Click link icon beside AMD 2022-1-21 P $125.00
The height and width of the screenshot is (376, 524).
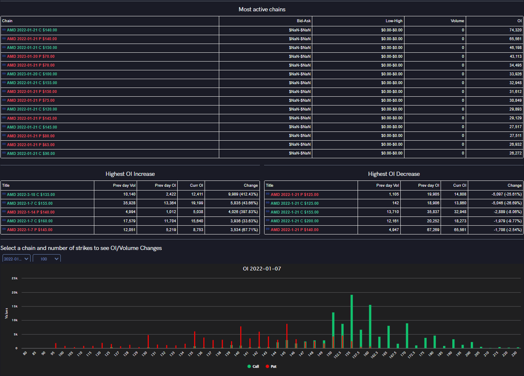[268, 195]
